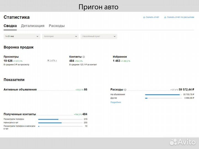Click the total expenses 59 572,44 ₽
The image size is (199, 149).
tap(187, 90)
